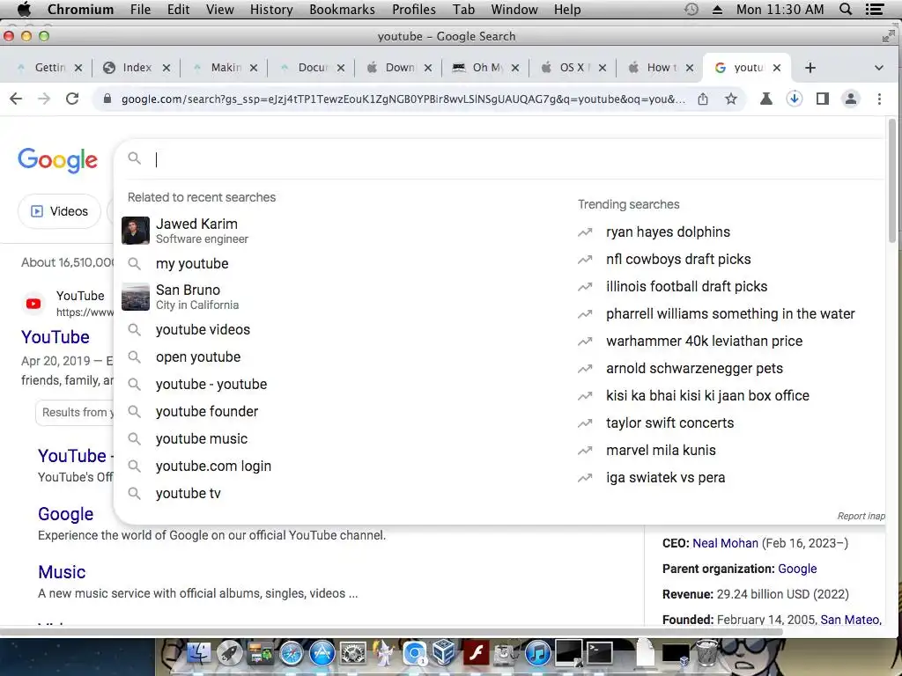The width and height of the screenshot is (902, 676).
Task: Click the Google logo
Action: 57,160
